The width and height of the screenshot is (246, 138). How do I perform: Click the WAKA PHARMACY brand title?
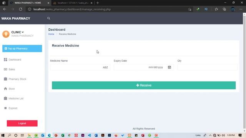click(x=16, y=18)
